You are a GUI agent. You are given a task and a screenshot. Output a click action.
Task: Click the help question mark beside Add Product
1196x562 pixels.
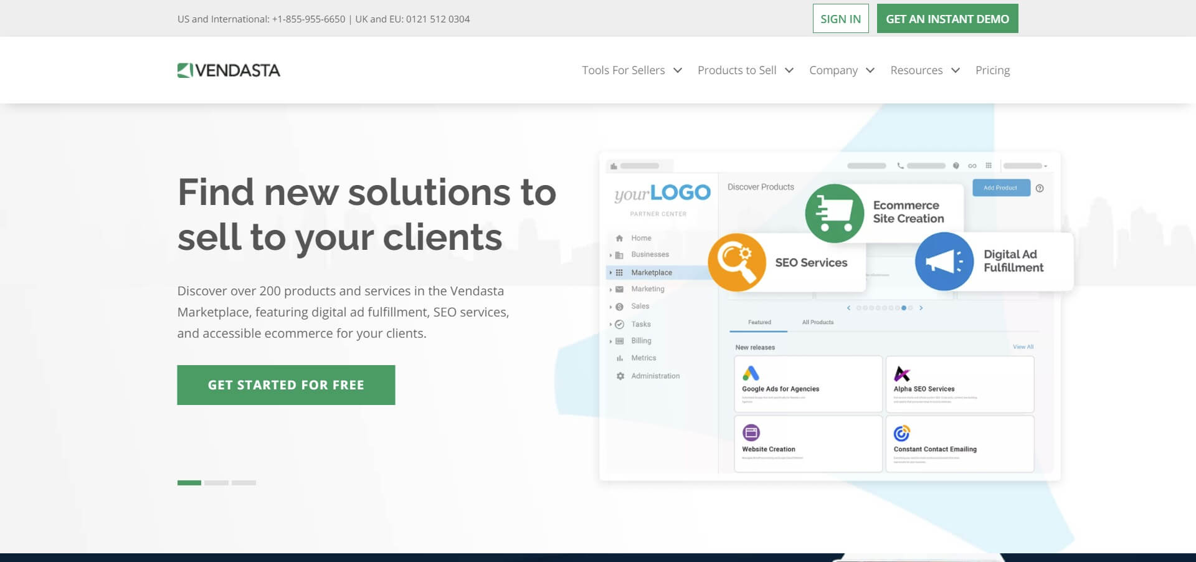(1040, 188)
